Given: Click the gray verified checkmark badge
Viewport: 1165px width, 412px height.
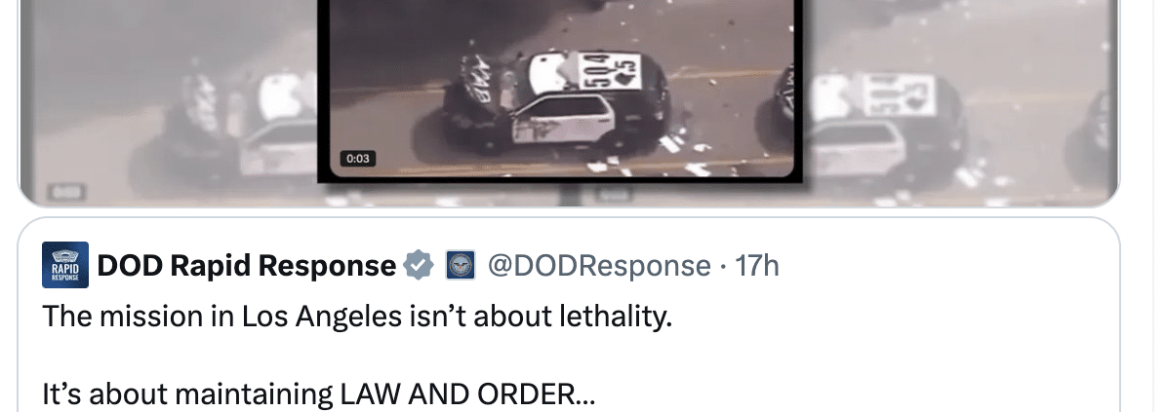Looking at the screenshot, I should tap(419, 265).
